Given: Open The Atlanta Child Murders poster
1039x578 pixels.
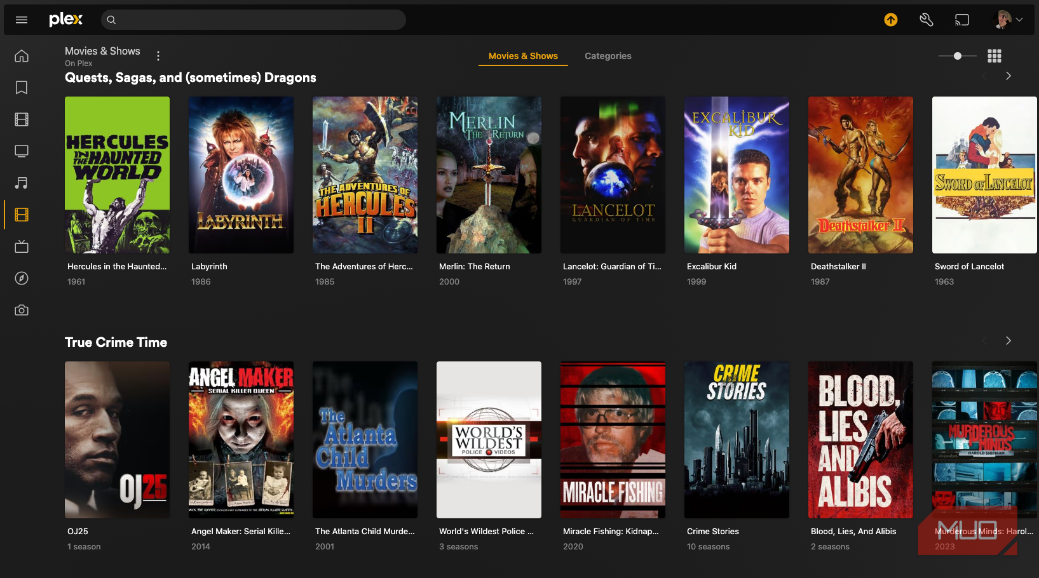Looking at the screenshot, I should click(x=365, y=440).
